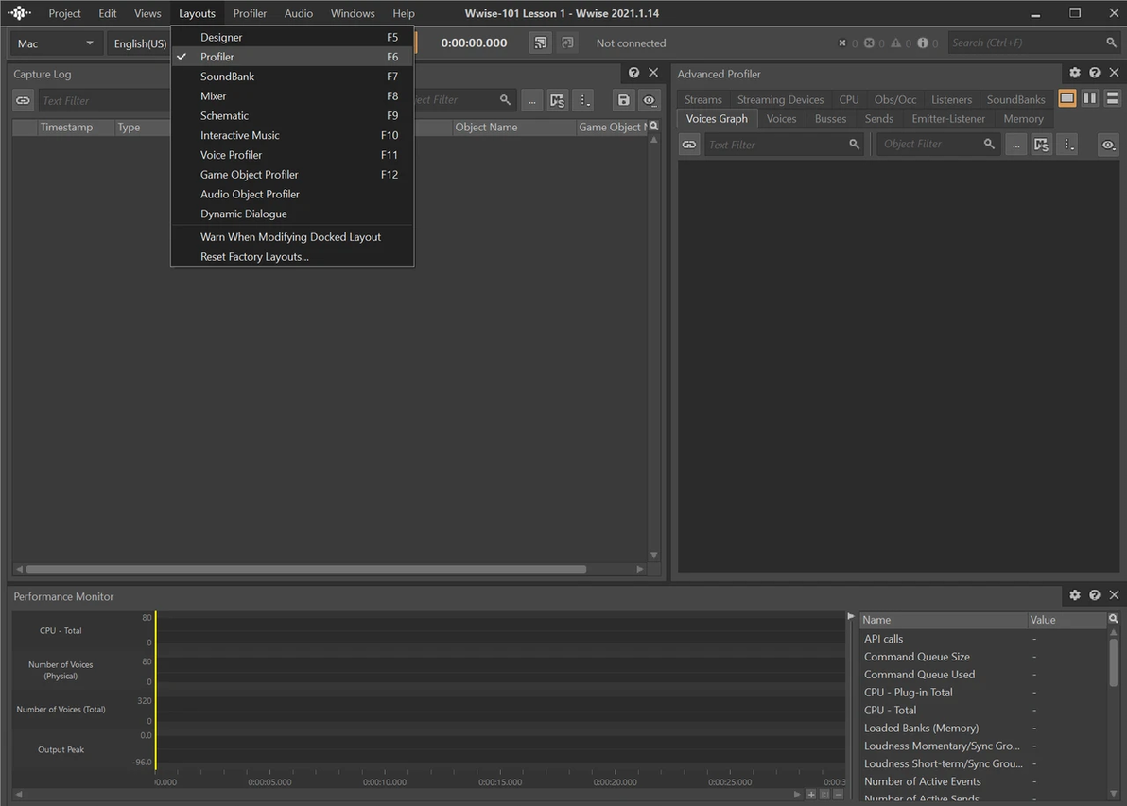1127x806 pixels.
Task: Click Performance Monitor zoom in plus icon
Action: click(x=811, y=794)
